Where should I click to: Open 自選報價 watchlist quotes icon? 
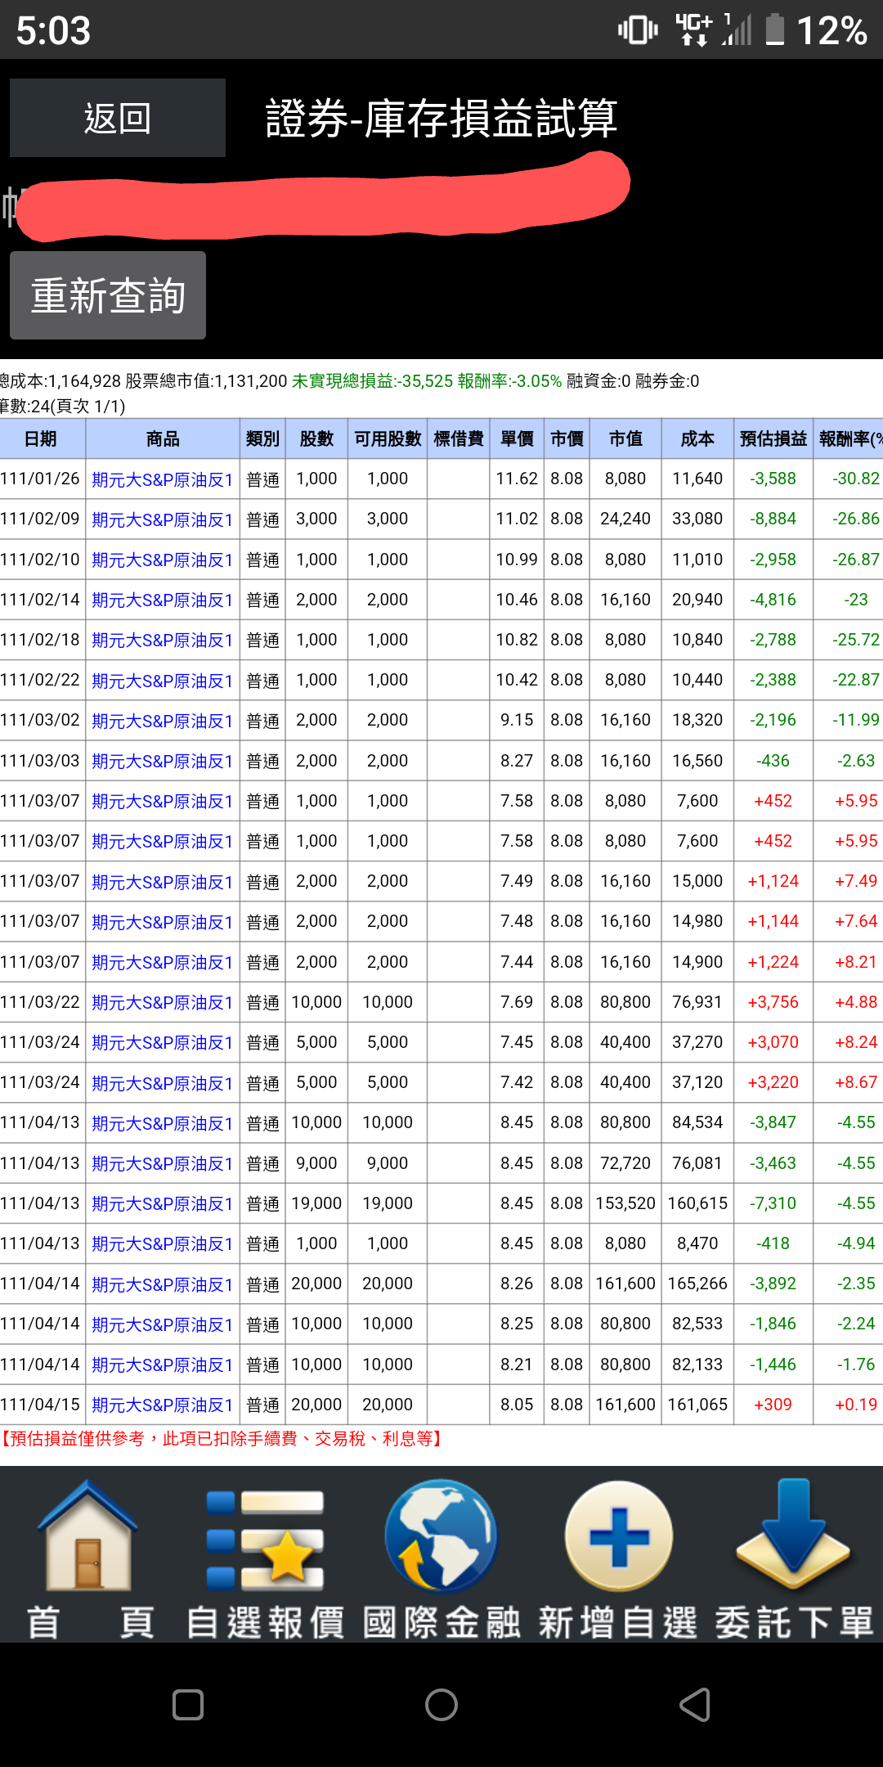pos(265,1538)
